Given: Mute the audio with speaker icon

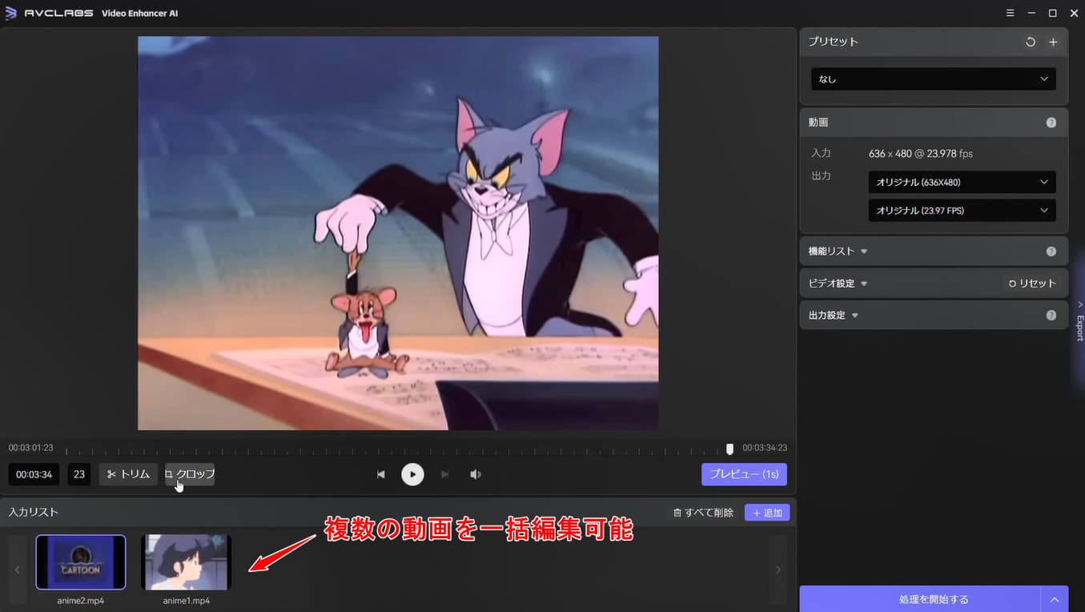Looking at the screenshot, I should [x=476, y=474].
